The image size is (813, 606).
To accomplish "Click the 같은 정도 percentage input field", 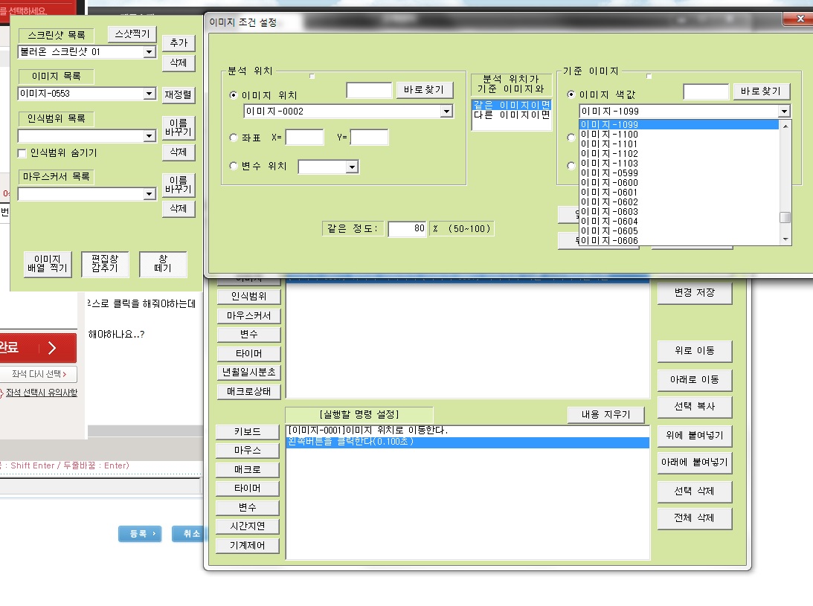I will coord(407,229).
